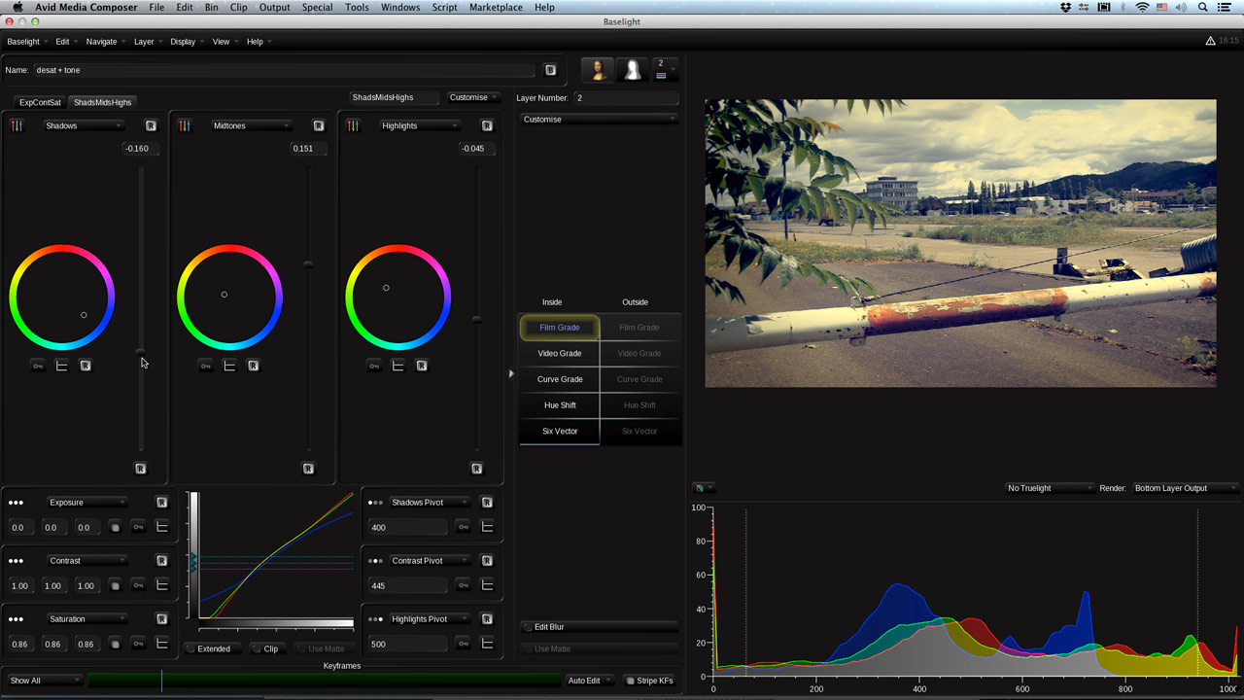Image resolution: width=1244 pixels, height=700 pixels.
Task: Expand the Show All keyframes dropdown
Action: point(44,681)
